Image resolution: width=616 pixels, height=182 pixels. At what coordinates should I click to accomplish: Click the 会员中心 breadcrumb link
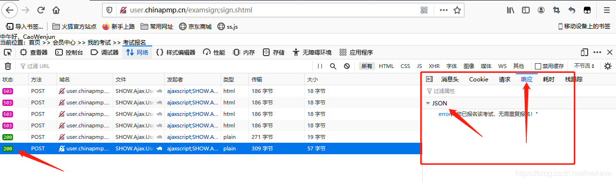click(x=64, y=43)
